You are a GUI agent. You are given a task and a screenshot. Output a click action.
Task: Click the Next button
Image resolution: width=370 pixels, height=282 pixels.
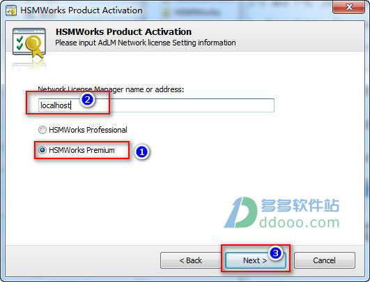click(255, 260)
